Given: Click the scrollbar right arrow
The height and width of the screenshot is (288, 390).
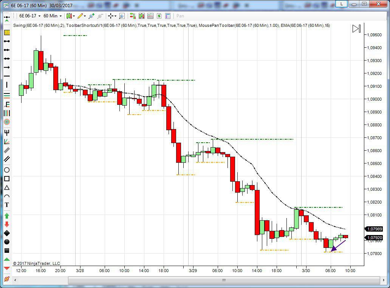Looking at the screenshot, I should (x=383, y=280).
